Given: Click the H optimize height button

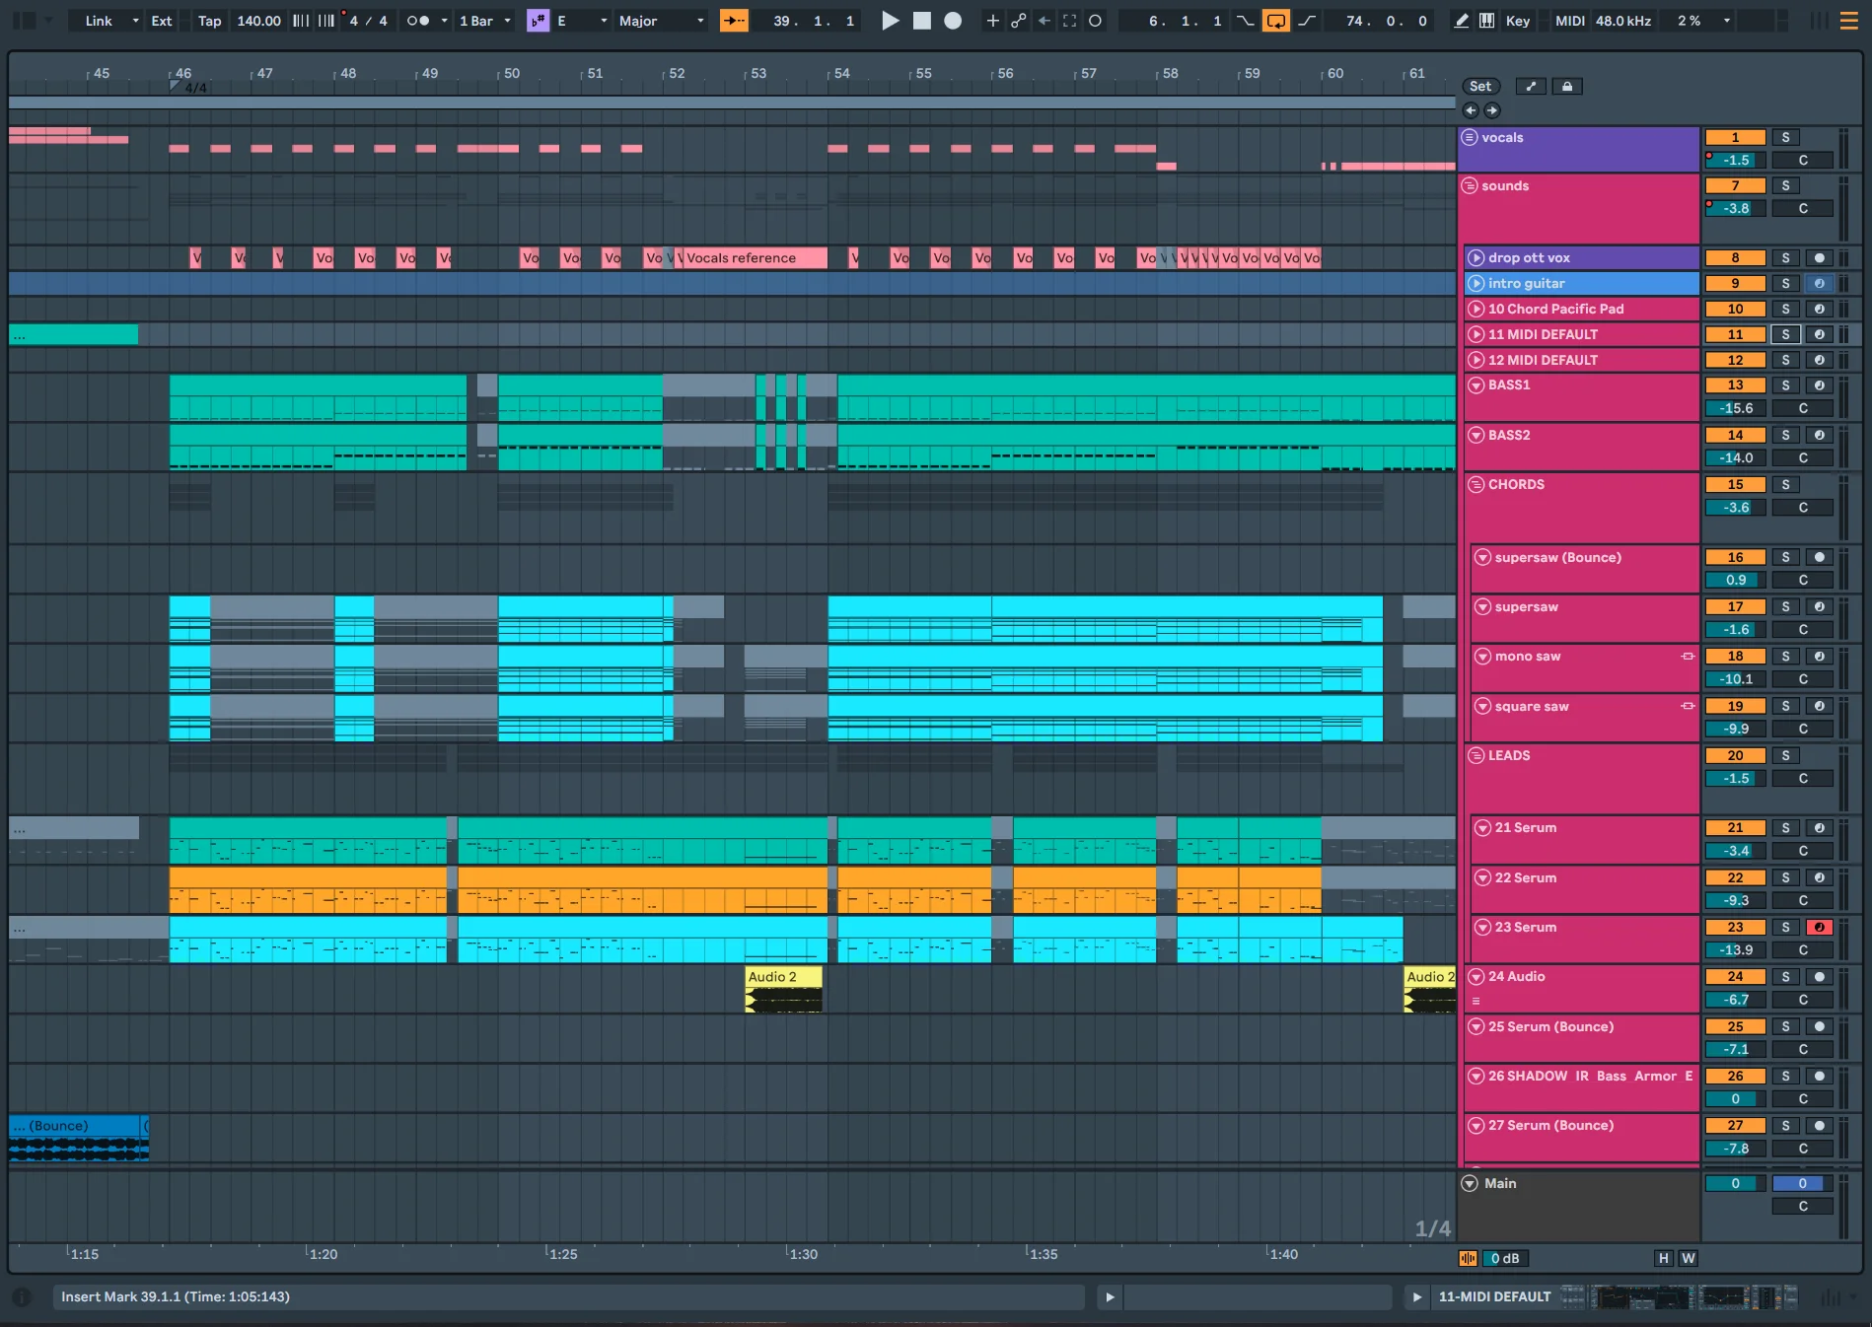Looking at the screenshot, I should pyautogui.click(x=1664, y=1258).
